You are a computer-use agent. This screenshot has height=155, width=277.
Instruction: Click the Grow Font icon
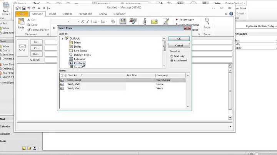point(82,21)
